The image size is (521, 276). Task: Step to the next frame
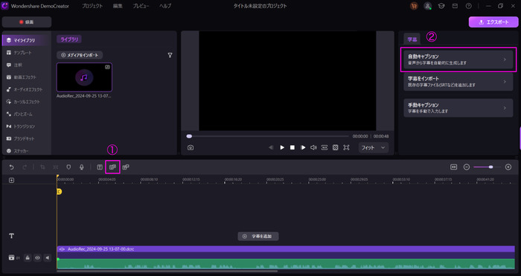(x=303, y=147)
